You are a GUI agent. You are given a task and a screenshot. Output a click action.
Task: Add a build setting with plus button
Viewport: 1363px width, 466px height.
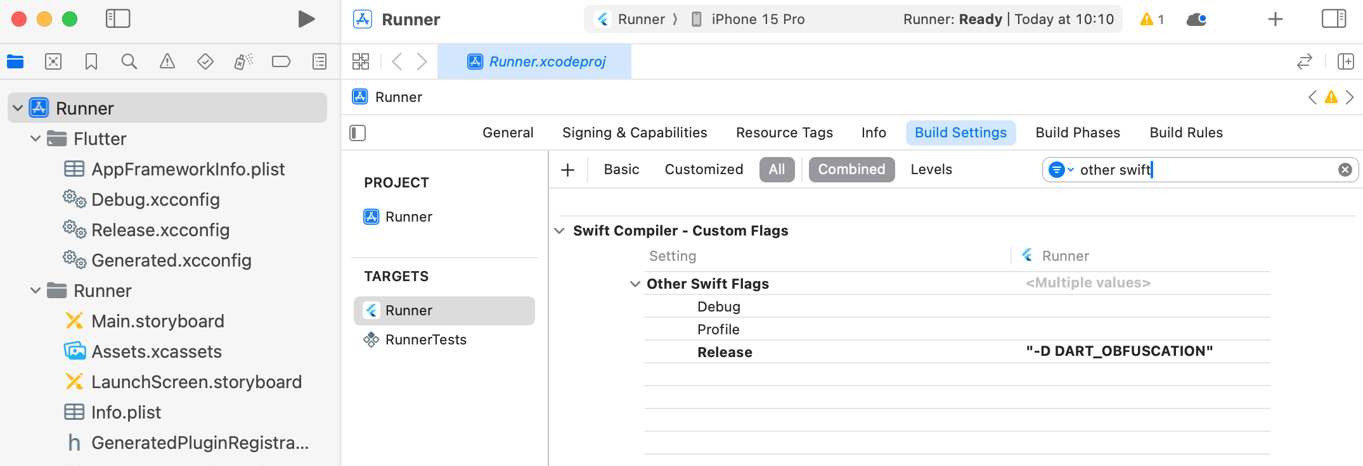point(568,170)
